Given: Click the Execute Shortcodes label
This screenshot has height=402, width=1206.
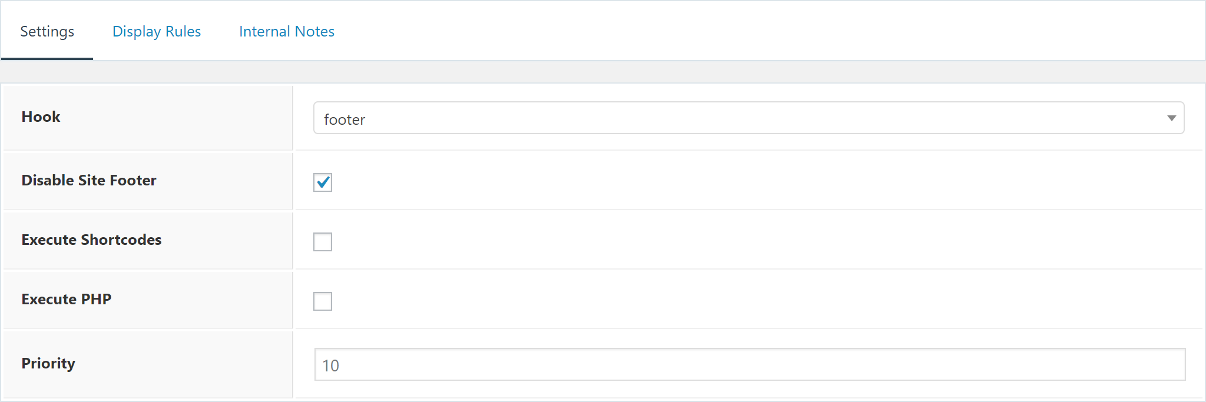Looking at the screenshot, I should pos(91,240).
